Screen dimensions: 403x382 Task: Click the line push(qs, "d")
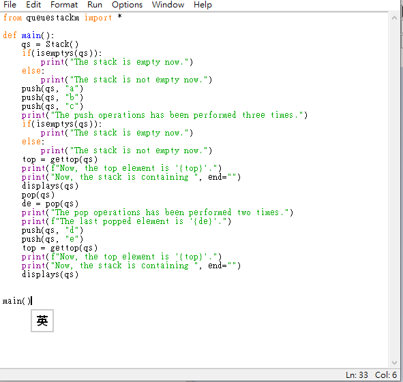pos(53,230)
